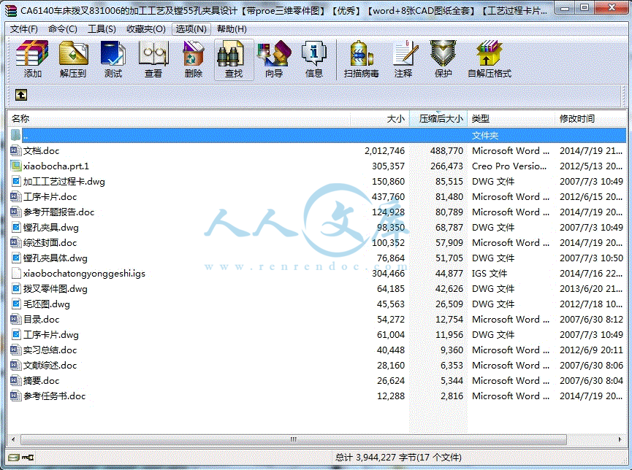Click the date 2007/6/30 8:04
This screenshot has height=470, width=632.
591,380
